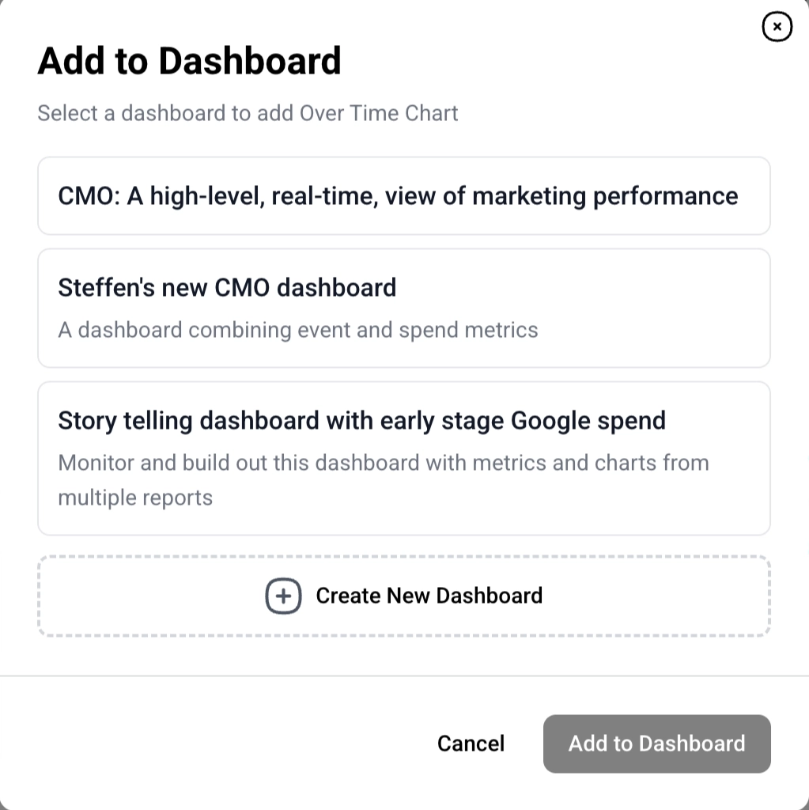Click the Create New Dashboard label
Viewport: 809px width, 810px height.
[x=429, y=596]
